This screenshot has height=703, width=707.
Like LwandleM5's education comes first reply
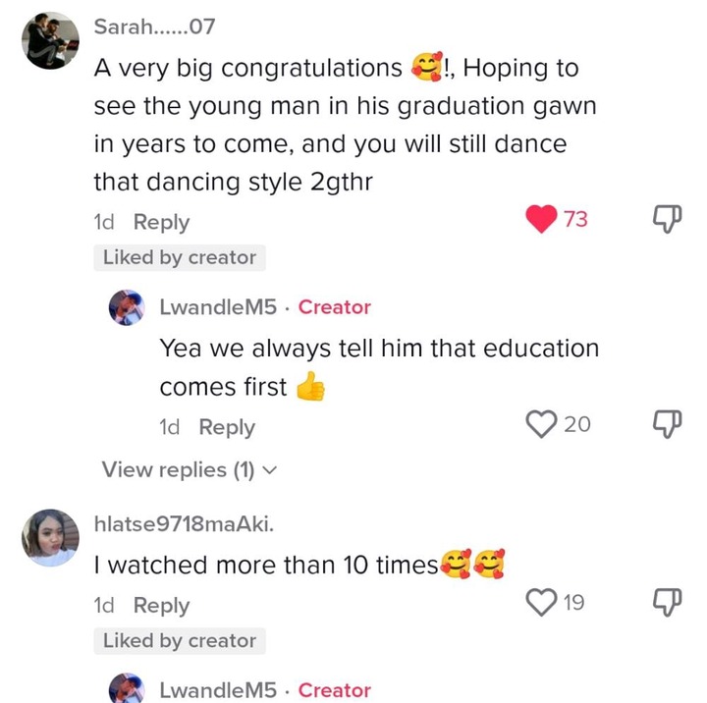(542, 424)
